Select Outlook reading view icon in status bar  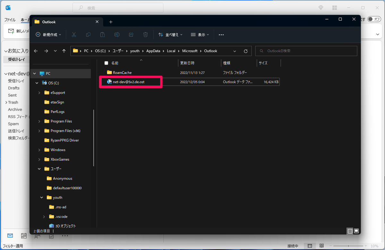pyautogui.click(x=322, y=246)
